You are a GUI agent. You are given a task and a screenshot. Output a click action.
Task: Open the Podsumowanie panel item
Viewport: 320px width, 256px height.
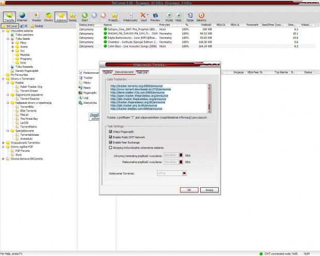[x=89, y=73]
